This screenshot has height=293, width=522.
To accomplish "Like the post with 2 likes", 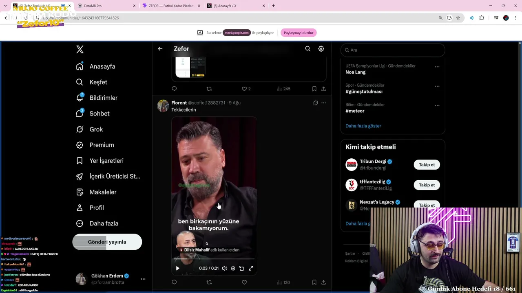I will (246, 89).
